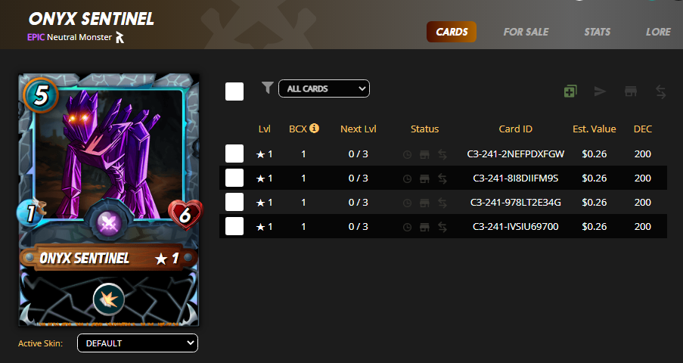
Task: Click the filter funnel icon
Action: tap(268, 88)
